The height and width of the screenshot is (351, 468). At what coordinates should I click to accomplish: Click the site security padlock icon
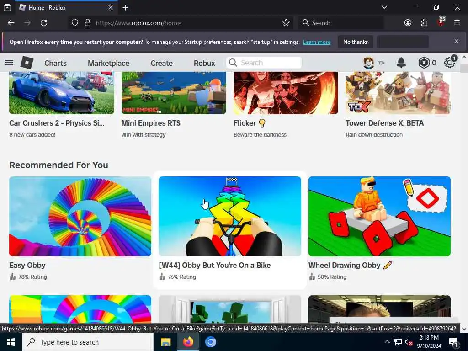pos(88,23)
